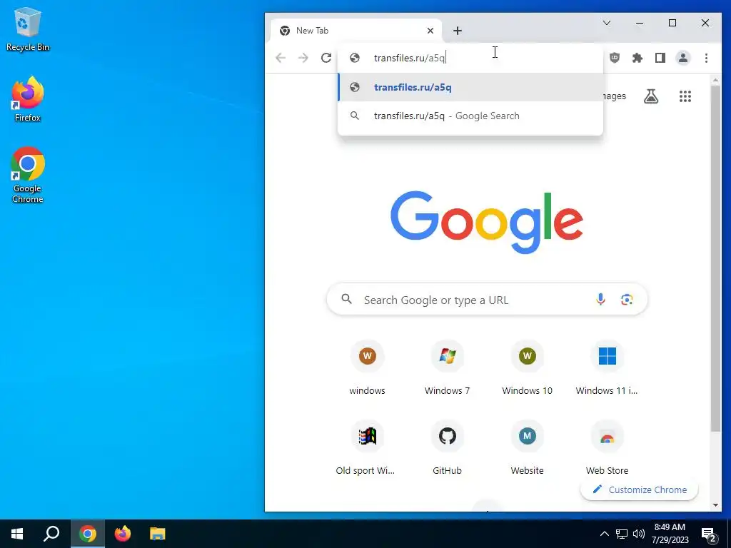This screenshot has height=548, width=731.
Task: Open the 'windows' shortcut tile
Action: click(368, 368)
